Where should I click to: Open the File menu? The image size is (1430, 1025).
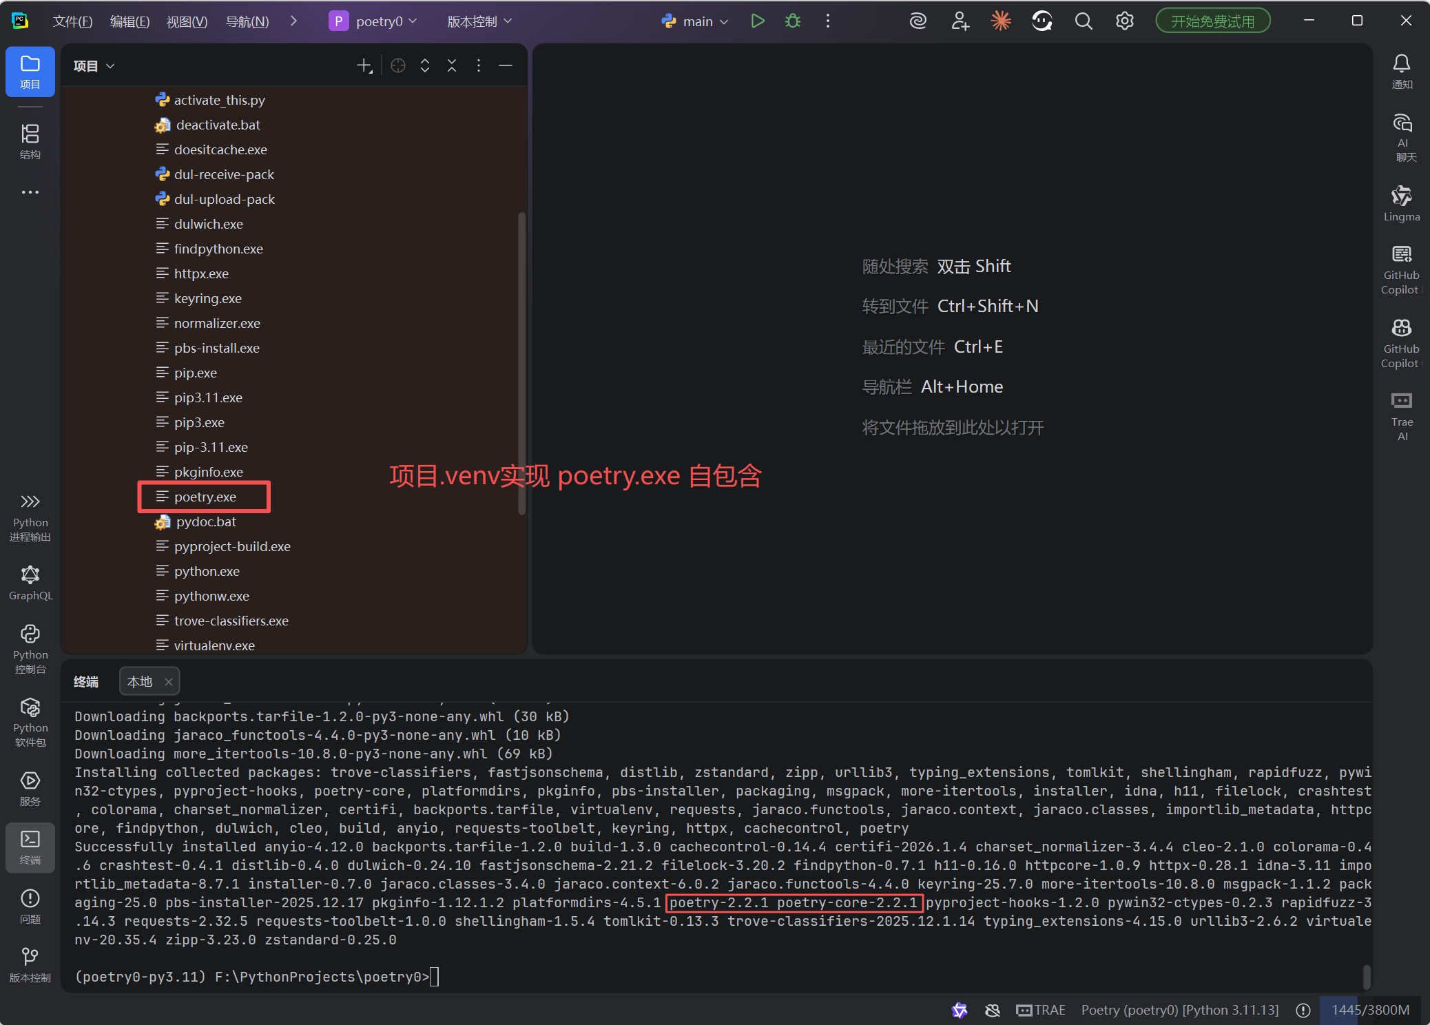72,21
